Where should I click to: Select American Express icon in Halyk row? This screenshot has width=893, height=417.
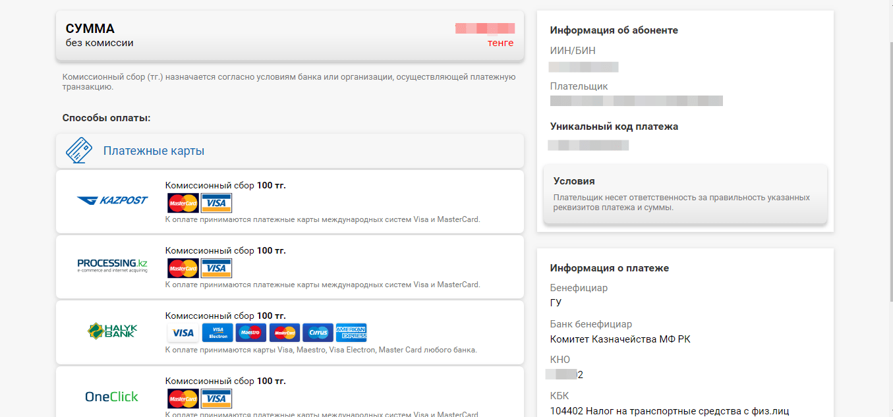click(x=351, y=333)
